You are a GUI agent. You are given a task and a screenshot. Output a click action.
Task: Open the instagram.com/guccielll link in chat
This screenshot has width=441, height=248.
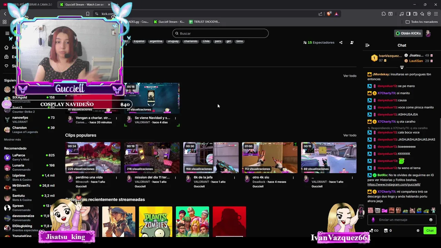[x=394, y=185]
